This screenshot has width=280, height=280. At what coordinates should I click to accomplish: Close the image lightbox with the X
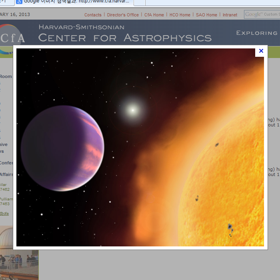point(261,51)
